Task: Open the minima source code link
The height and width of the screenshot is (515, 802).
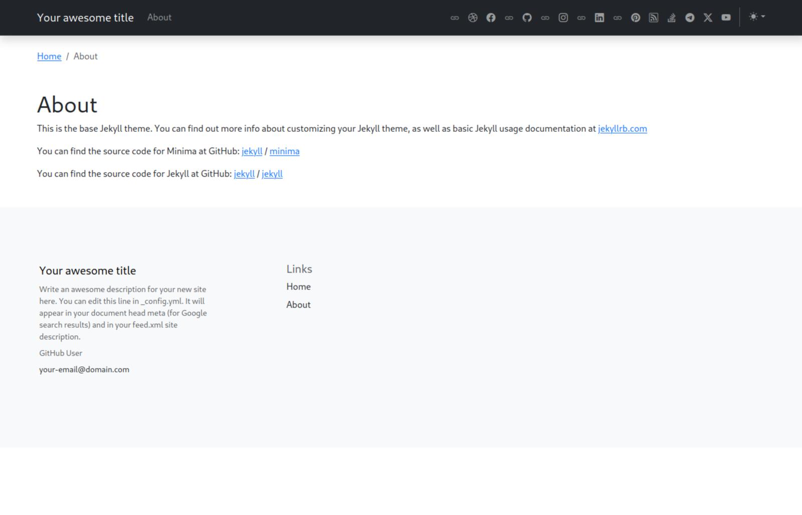Action: (x=284, y=151)
